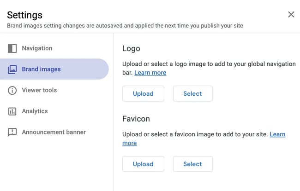Select the Brand images section label
Image resolution: width=300 pixels, height=191 pixels.
(41, 69)
